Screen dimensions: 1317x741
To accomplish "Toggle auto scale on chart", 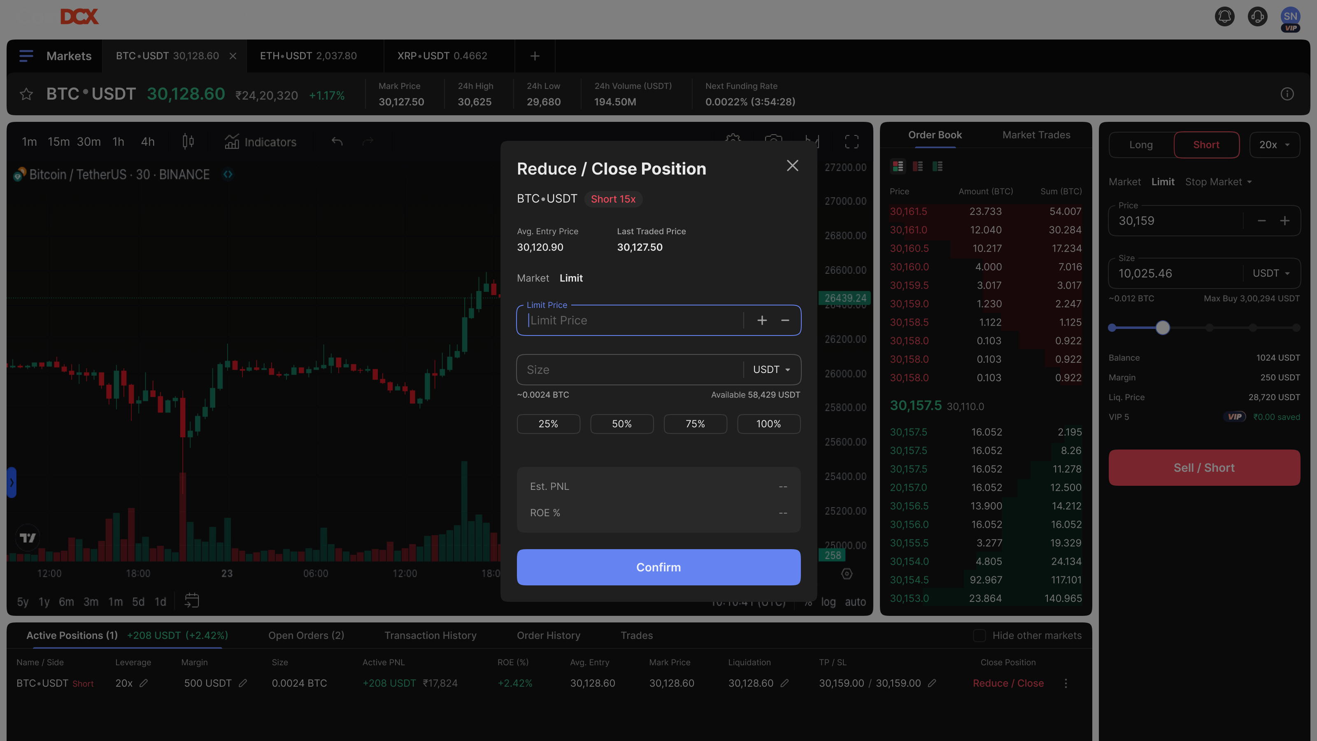I will 855,602.
